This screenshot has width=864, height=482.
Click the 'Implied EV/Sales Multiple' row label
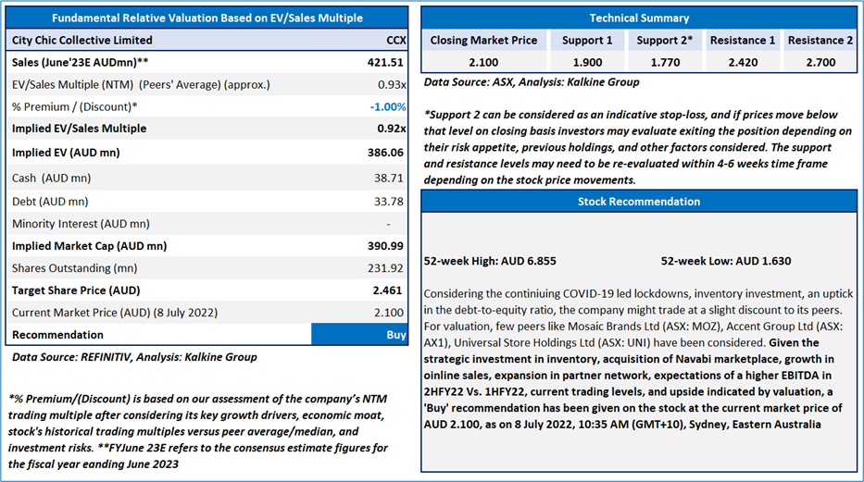[x=80, y=129]
